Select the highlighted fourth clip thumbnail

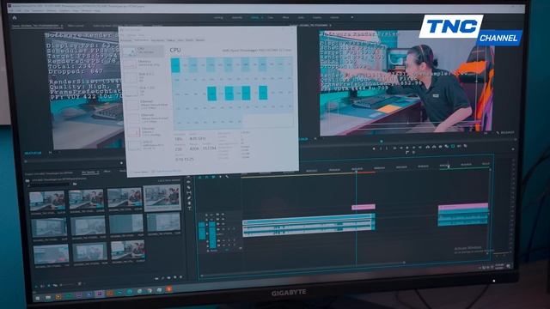(162, 198)
